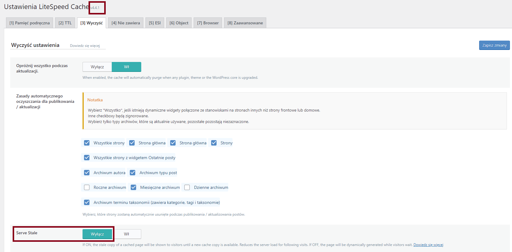Toggle the Strony checkbox
The width and height of the screenshot is (512, 252).
click(214, 143)
